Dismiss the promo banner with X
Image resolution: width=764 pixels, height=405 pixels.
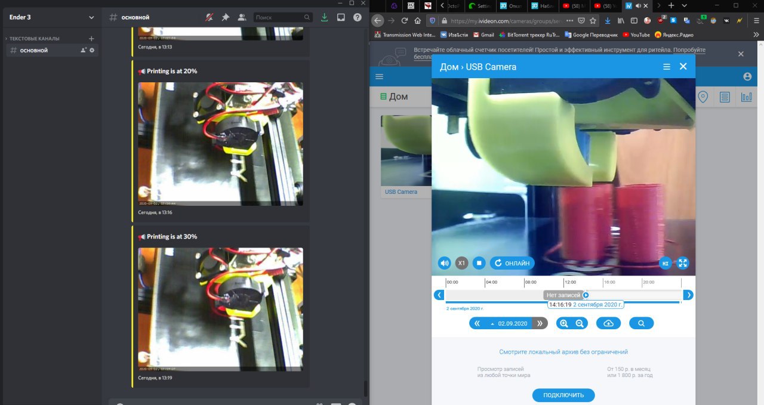click(x=741, y=54)
